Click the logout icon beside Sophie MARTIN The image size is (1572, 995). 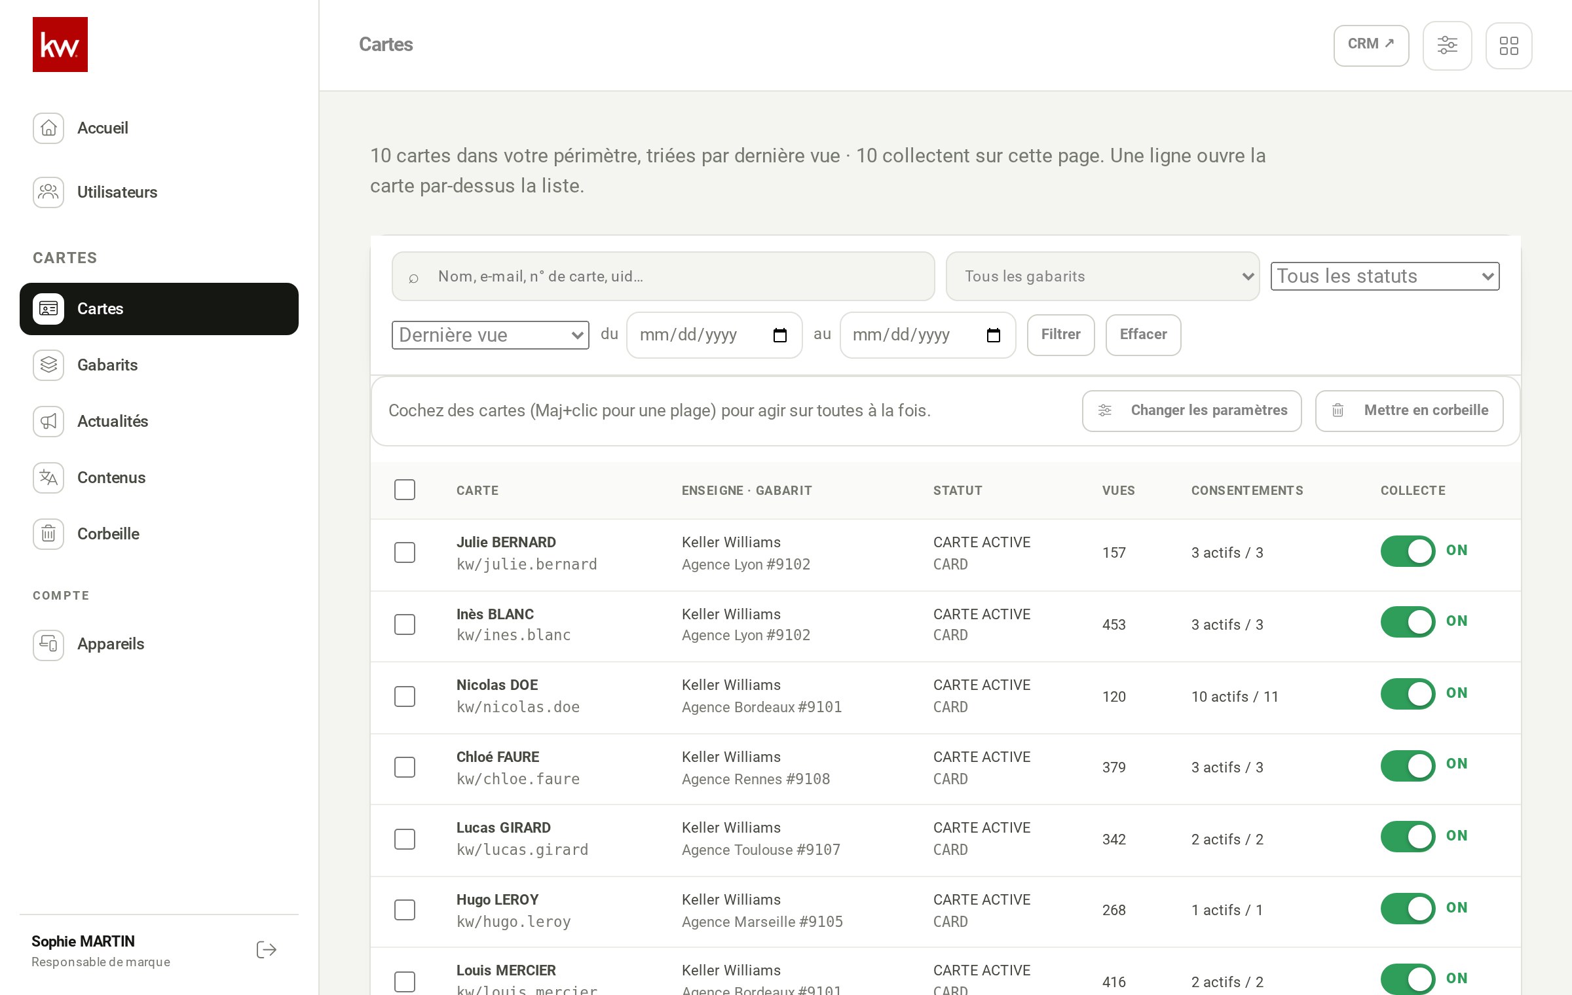267,950
